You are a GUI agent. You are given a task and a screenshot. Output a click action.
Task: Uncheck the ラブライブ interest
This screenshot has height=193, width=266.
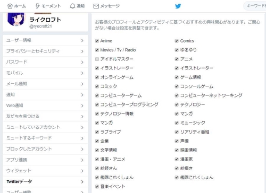point(97,132)
